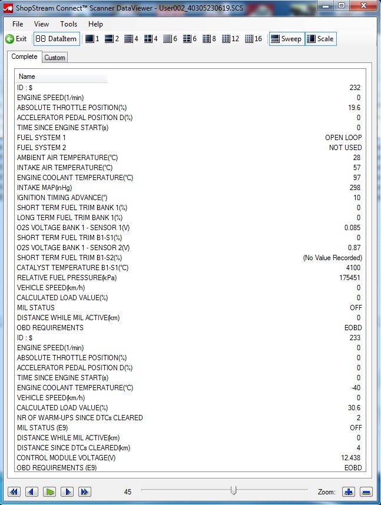This screenshot has height=505, width=381.
Task: Select CONTROL MODULE VOLTAGE(V) row
Action: 190,458
